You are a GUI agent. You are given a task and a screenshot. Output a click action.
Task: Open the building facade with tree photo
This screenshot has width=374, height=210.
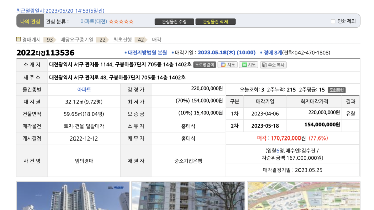(188, 196)
